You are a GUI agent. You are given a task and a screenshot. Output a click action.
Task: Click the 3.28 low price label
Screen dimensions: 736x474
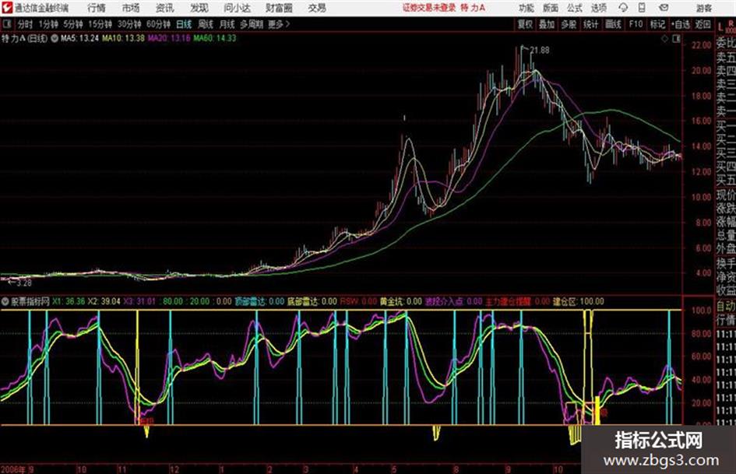(24, 283)
